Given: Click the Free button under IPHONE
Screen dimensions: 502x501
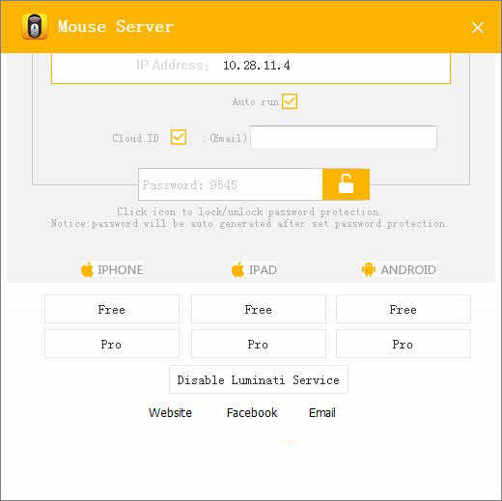Looking at the screenshot, I should tap(112, 309).
